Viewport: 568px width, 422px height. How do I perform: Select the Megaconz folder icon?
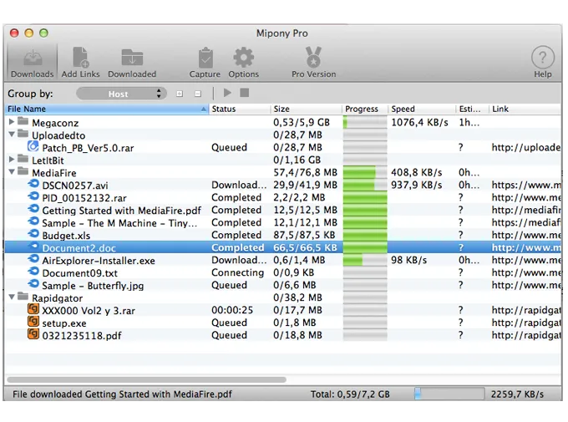click(23, 121)
